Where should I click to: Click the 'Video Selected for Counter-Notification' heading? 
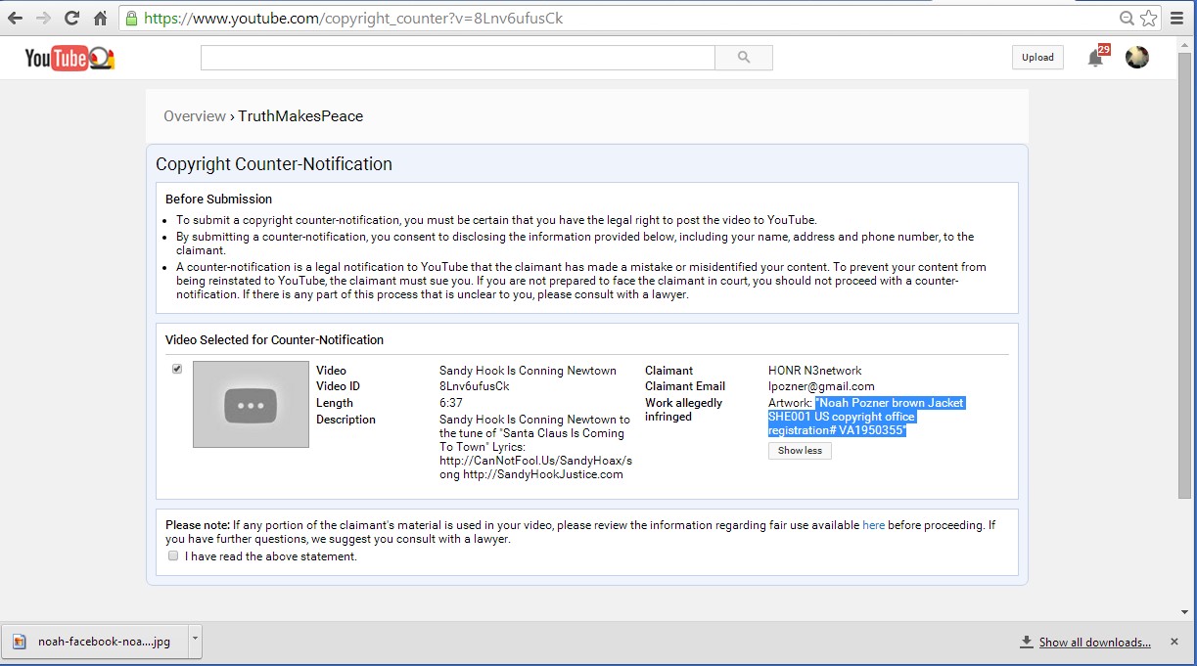[274, 339]
